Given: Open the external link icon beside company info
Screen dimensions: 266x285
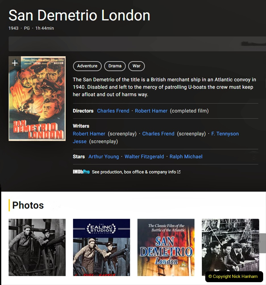Looking at the screenshot, I should (179, 172).
